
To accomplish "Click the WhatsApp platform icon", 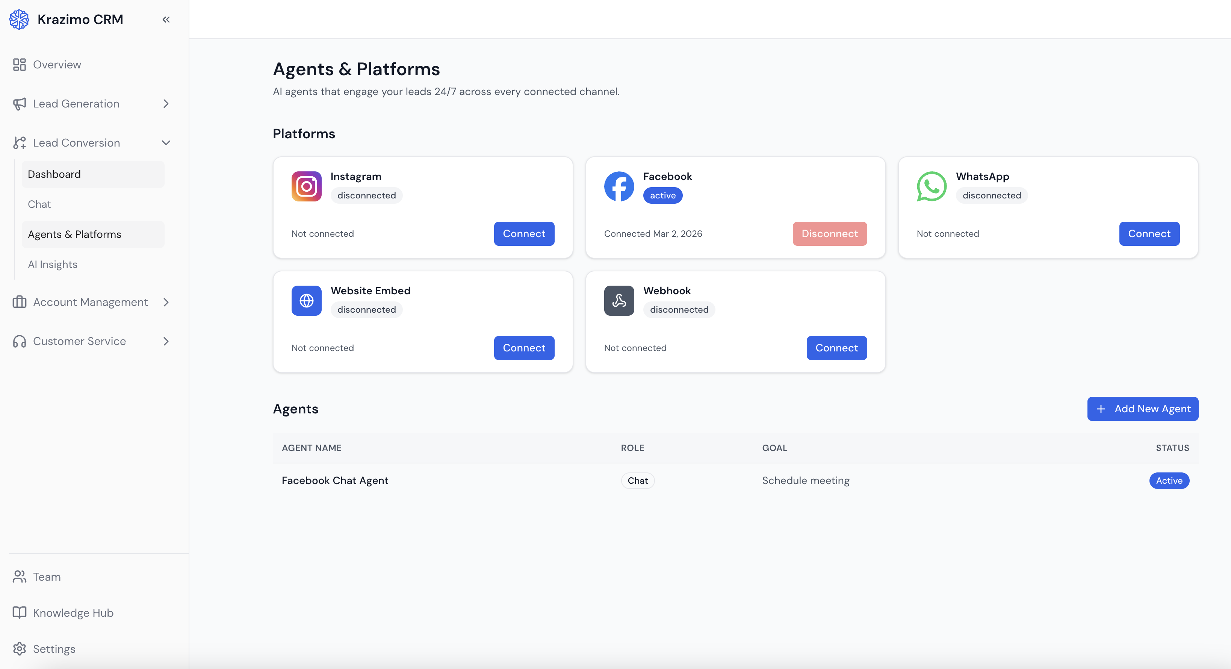I will coord(932,186).
